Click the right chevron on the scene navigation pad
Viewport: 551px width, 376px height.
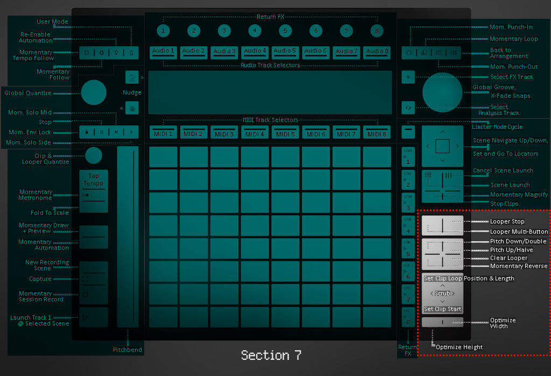[457, 146]
